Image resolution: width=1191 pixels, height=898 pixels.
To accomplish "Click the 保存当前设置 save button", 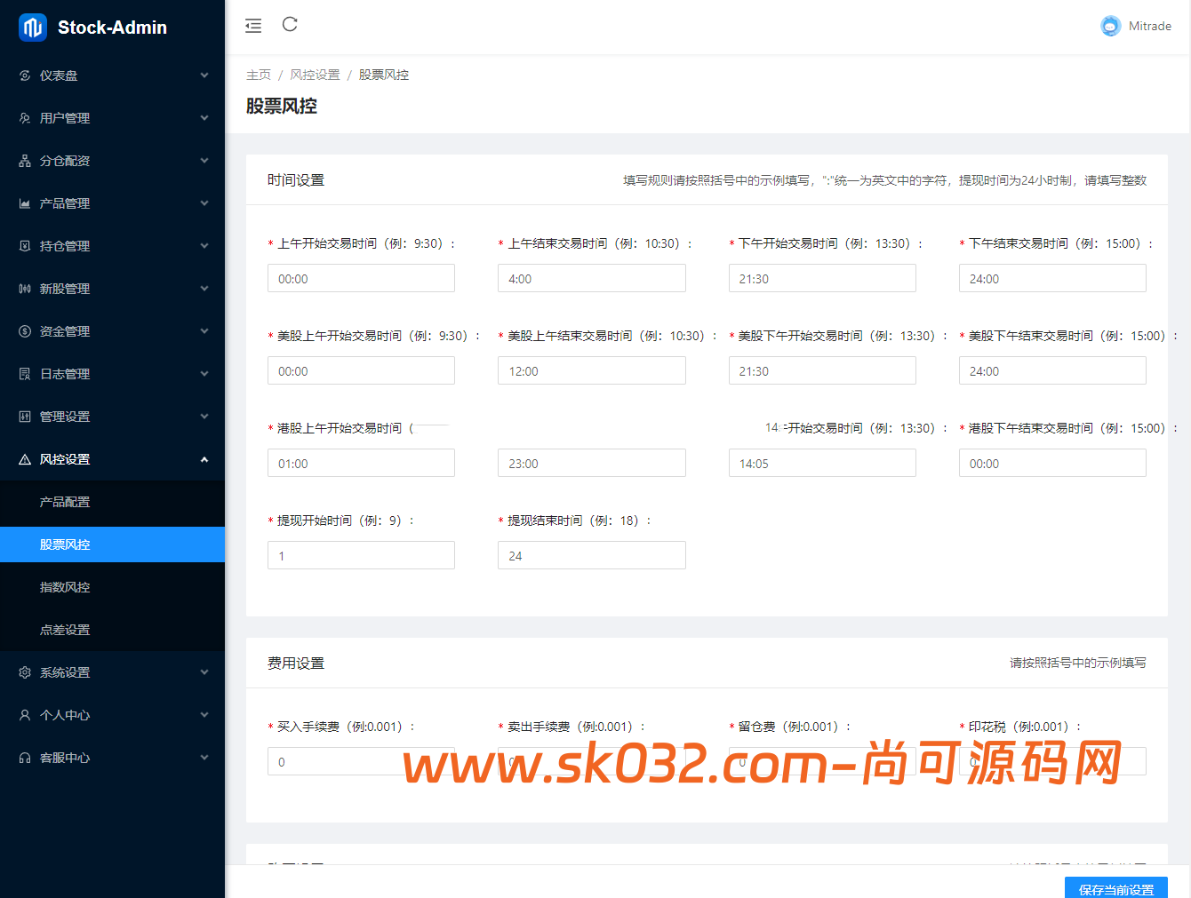I will click(1116, 887).
